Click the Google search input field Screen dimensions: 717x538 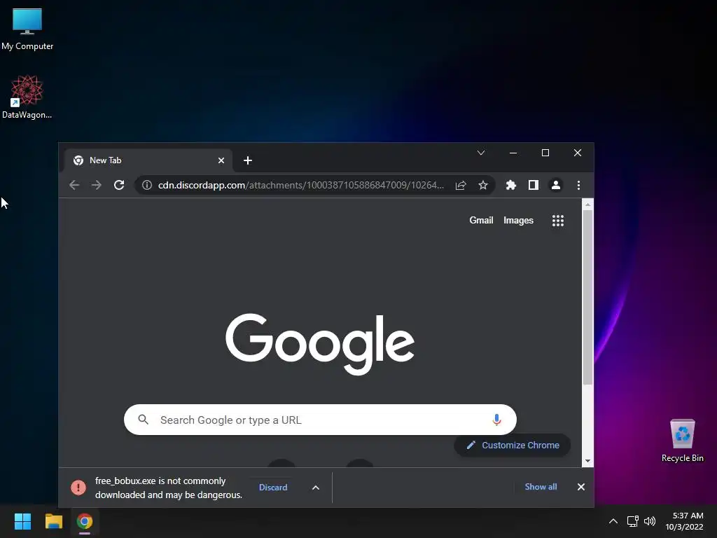pos(320,420)
